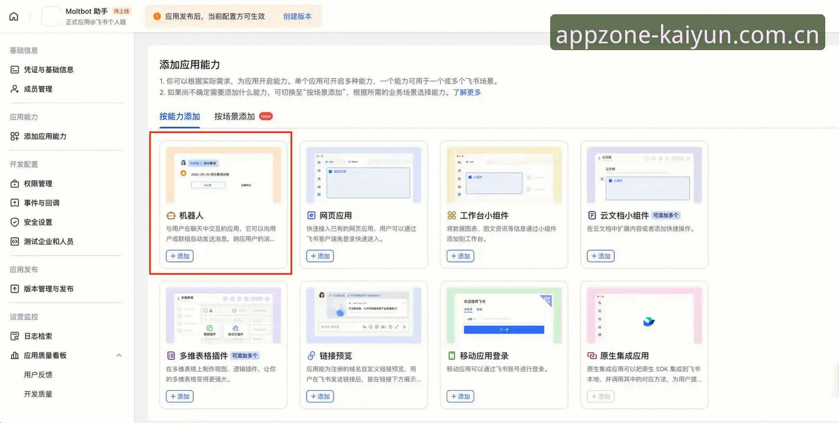This screenshot has height=423, width=839.
Task: Click 添加 button on 云文档小组件 card
Action: point(601,256)
